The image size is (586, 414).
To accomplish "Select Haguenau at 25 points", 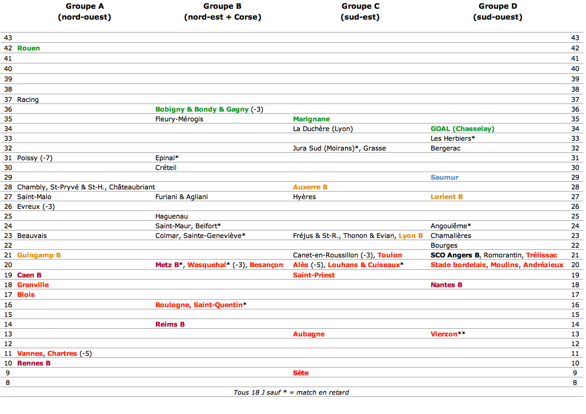I will pos(171,216).
